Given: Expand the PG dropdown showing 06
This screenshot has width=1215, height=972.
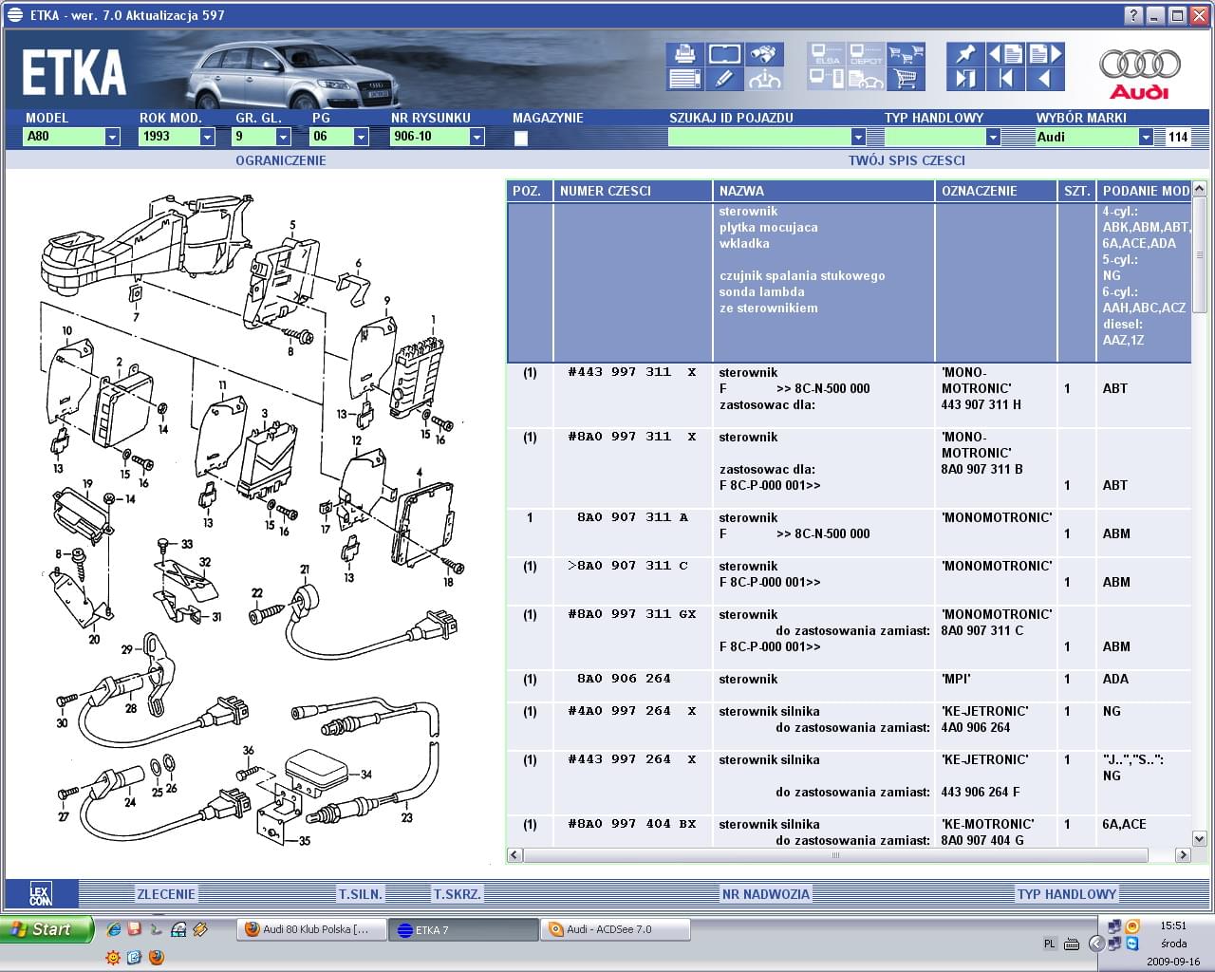Looking at the screenshot, I should click(361, 137).
